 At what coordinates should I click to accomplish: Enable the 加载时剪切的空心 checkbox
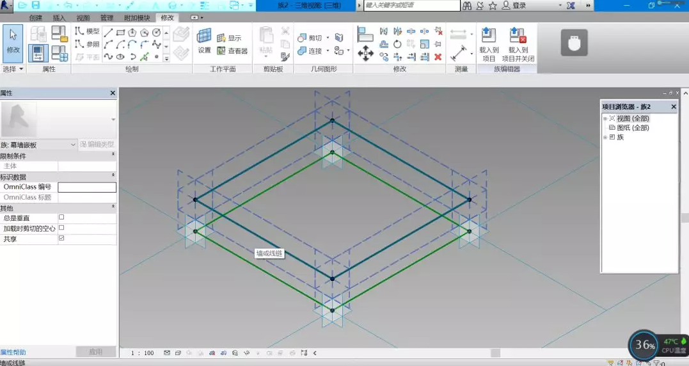tap(61, 228)
